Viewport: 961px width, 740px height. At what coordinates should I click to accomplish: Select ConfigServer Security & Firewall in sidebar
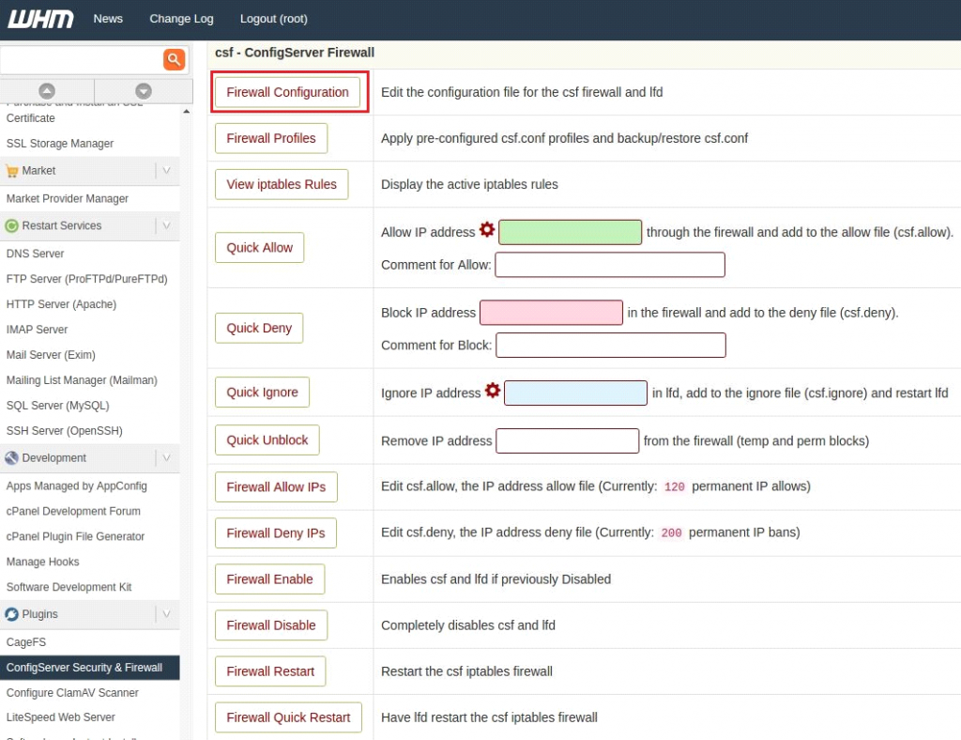pos(90,668)
